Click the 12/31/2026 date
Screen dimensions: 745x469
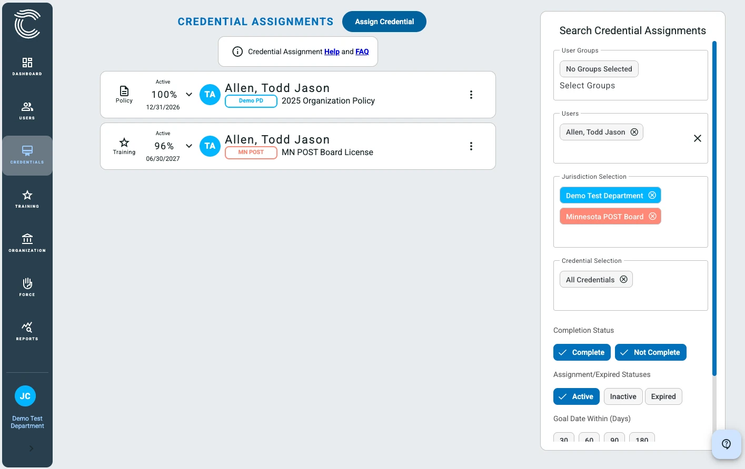(x=163, y=107)
